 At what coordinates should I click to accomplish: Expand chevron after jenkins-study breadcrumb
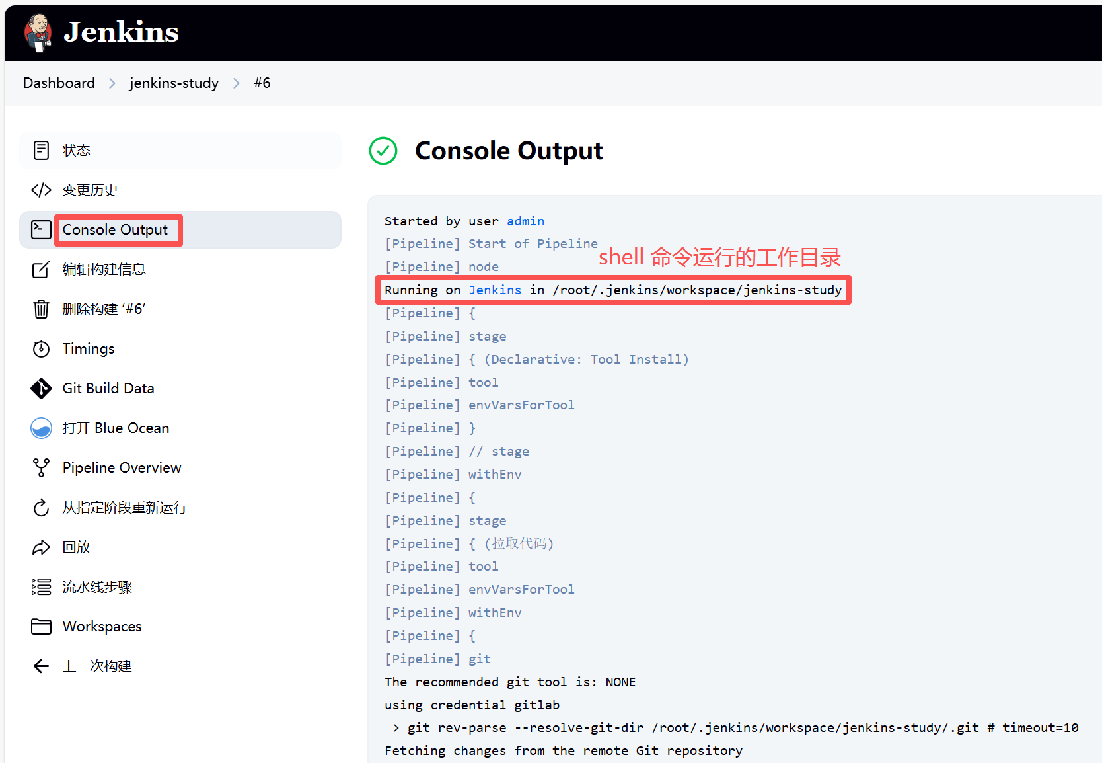tap(236, 83)
